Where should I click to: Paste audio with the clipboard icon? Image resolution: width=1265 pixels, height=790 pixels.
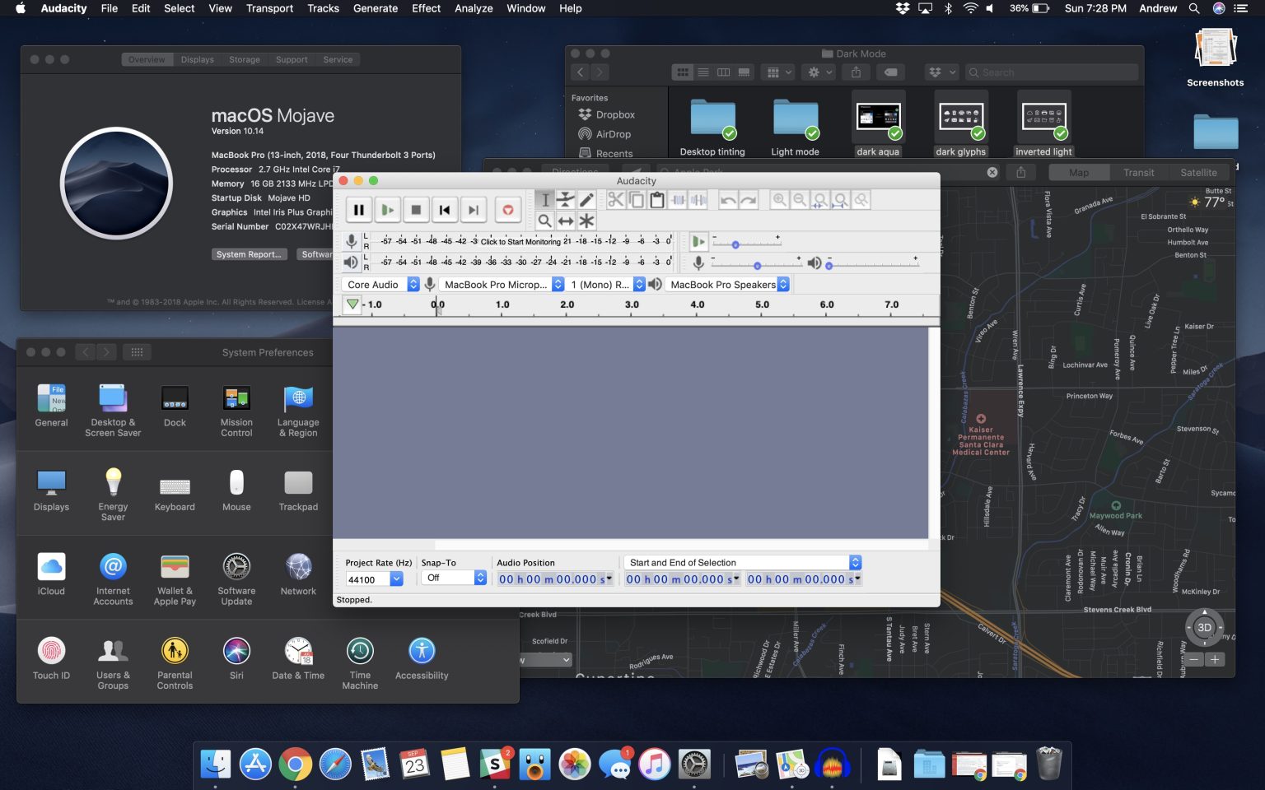656,200
